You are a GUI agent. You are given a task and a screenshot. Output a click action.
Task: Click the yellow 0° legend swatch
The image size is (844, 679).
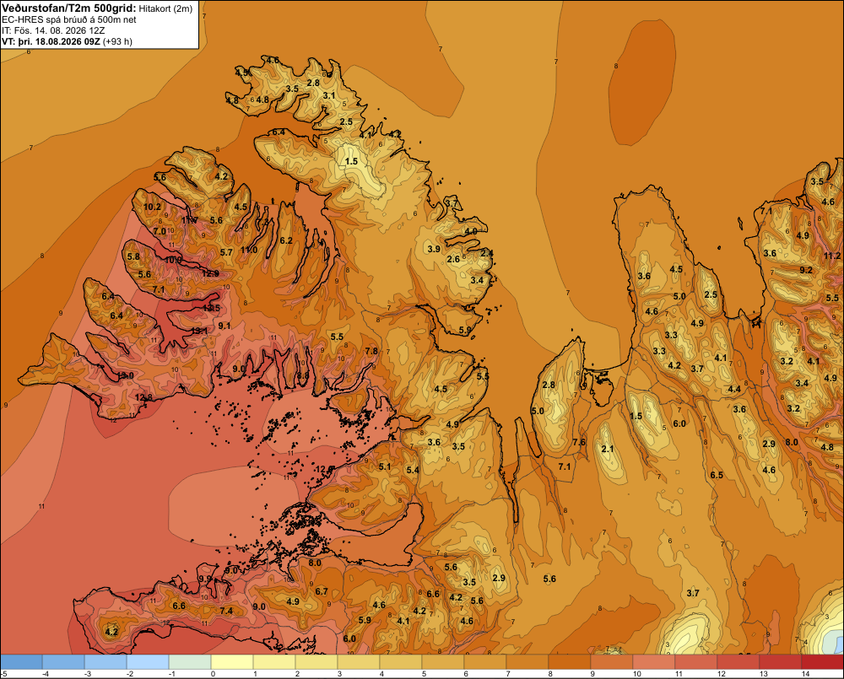point(232,662)
